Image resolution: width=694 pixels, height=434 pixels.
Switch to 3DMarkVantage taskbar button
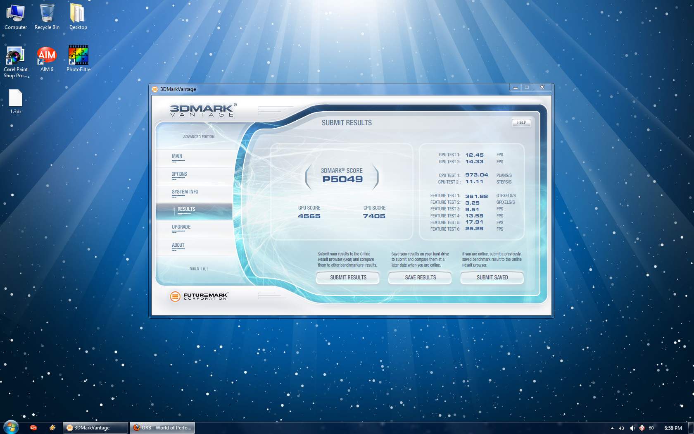95,428
